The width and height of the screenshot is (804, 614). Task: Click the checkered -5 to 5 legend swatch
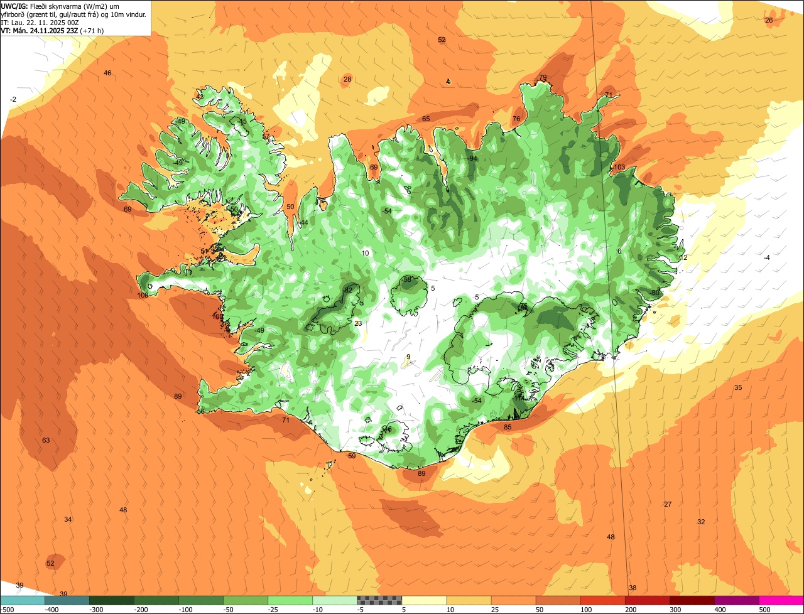[x=379, y=600]
